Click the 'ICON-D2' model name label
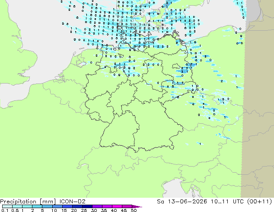Image resolution: width=274 pixels, height=212 pixels. tap(72, 202)
